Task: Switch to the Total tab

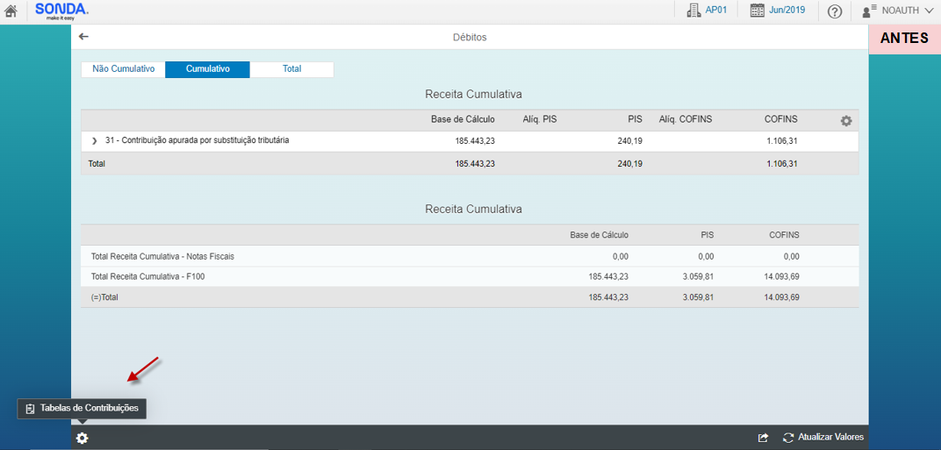Action: tap(291, 68)
